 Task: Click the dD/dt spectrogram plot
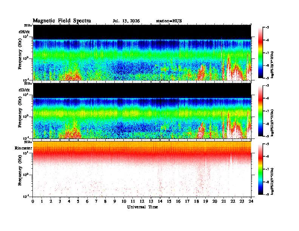click(142, 111)
